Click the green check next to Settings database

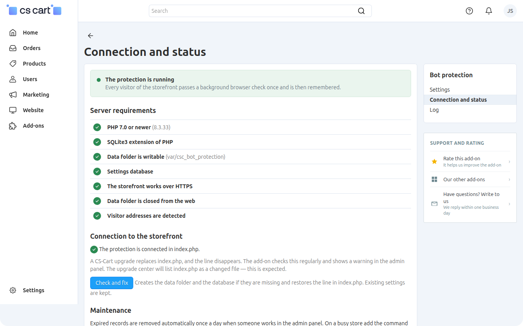(97, 172)
